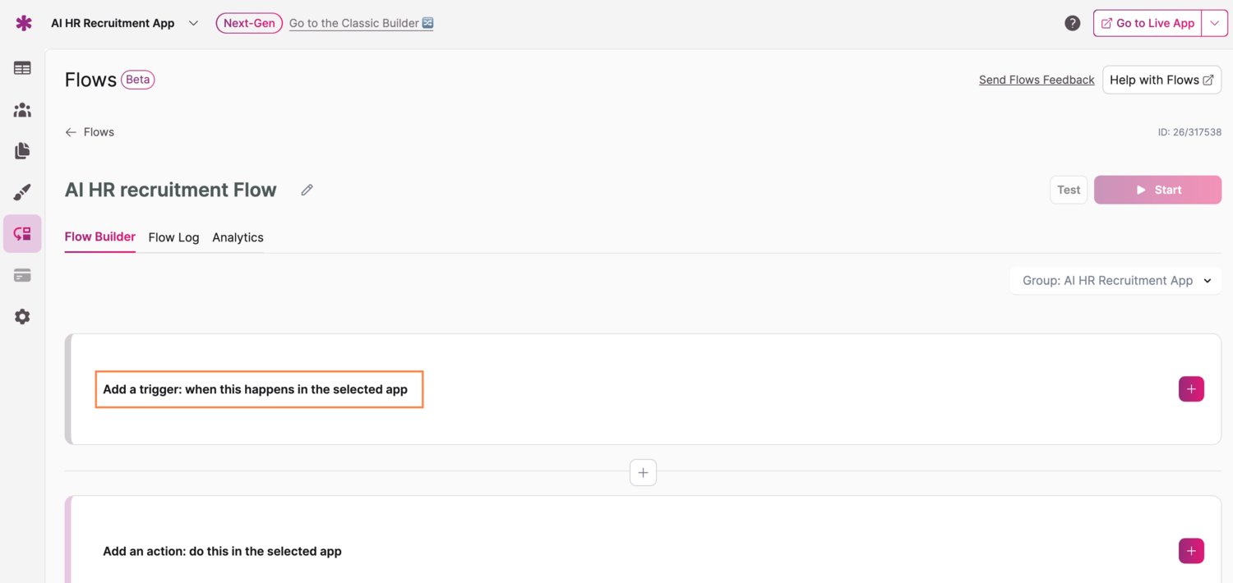Switch to the Flow Log tab

tap(173, 237)
